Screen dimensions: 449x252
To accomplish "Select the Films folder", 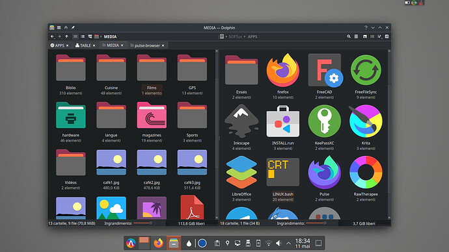I will [x=152, y=75].
